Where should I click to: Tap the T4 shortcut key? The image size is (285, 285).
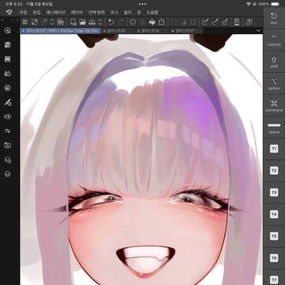pyautogui.click(x=274, y=215)
